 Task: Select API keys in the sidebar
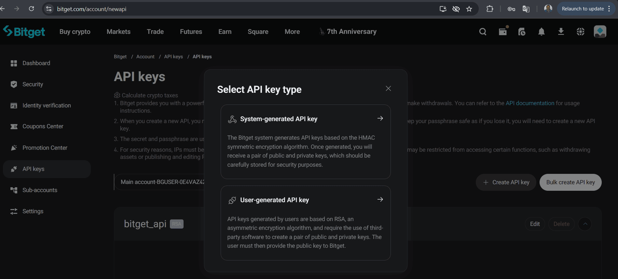(x=47, y=169)
